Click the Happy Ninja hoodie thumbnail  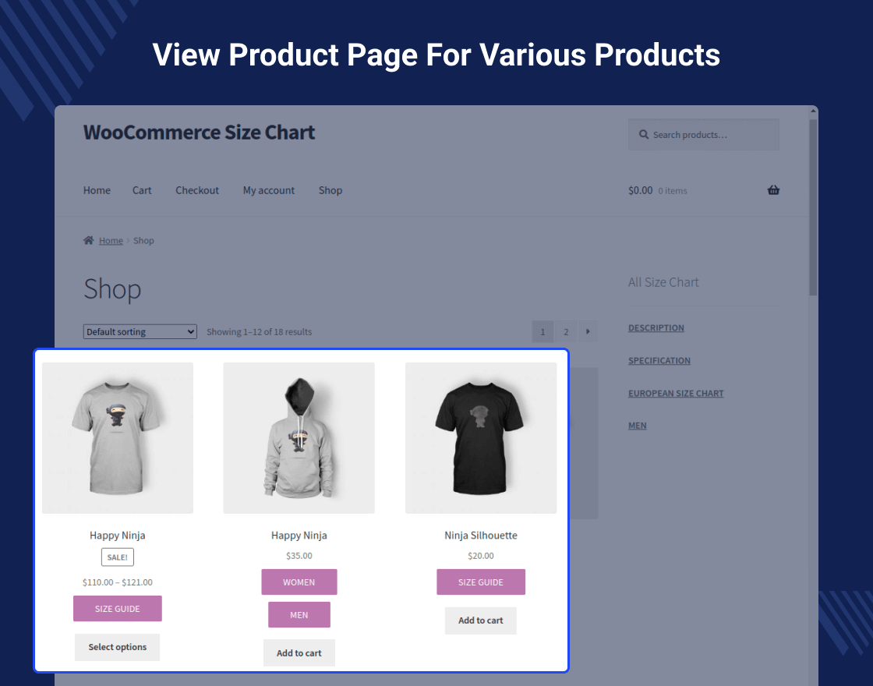299,437
